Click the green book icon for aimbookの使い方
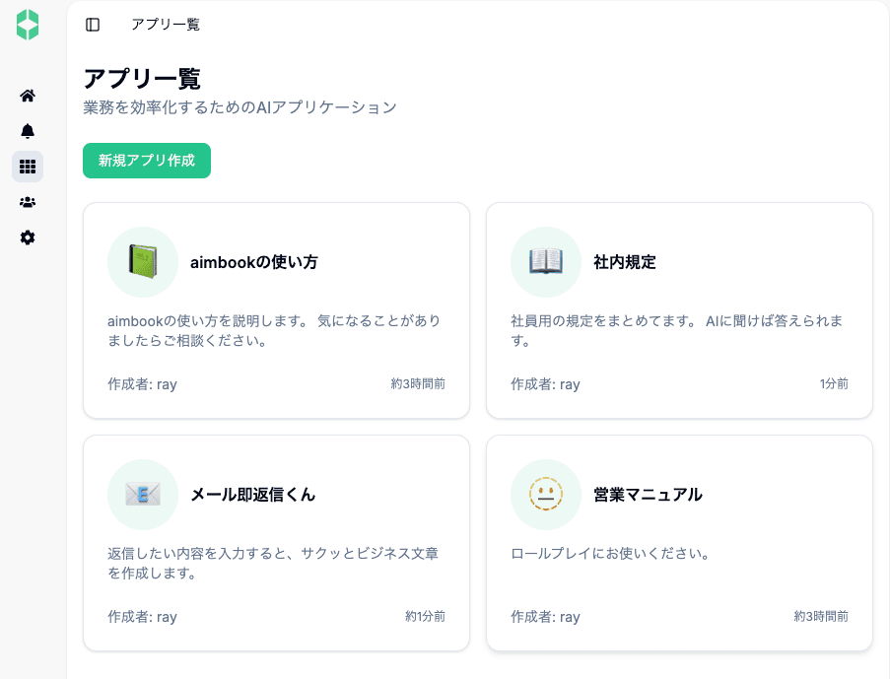Screen dimensions: 890x679 (143, 262)
